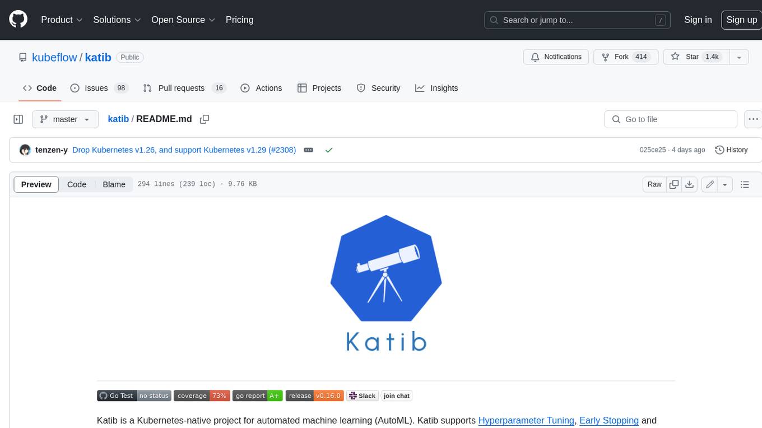Open the master branch selector
The height and width of the screenshot is (428, 762).
[65, 119]
